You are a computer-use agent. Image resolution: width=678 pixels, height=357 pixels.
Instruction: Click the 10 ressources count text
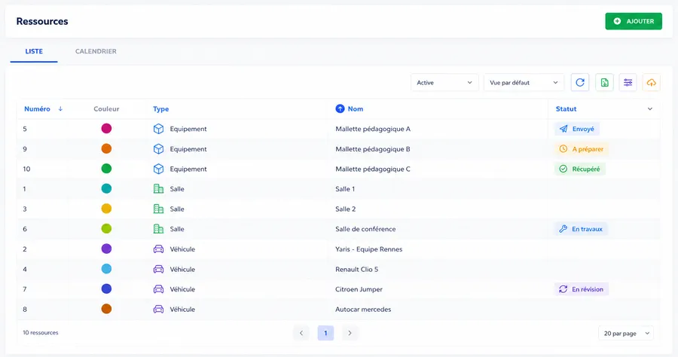[x=41, y=333]
